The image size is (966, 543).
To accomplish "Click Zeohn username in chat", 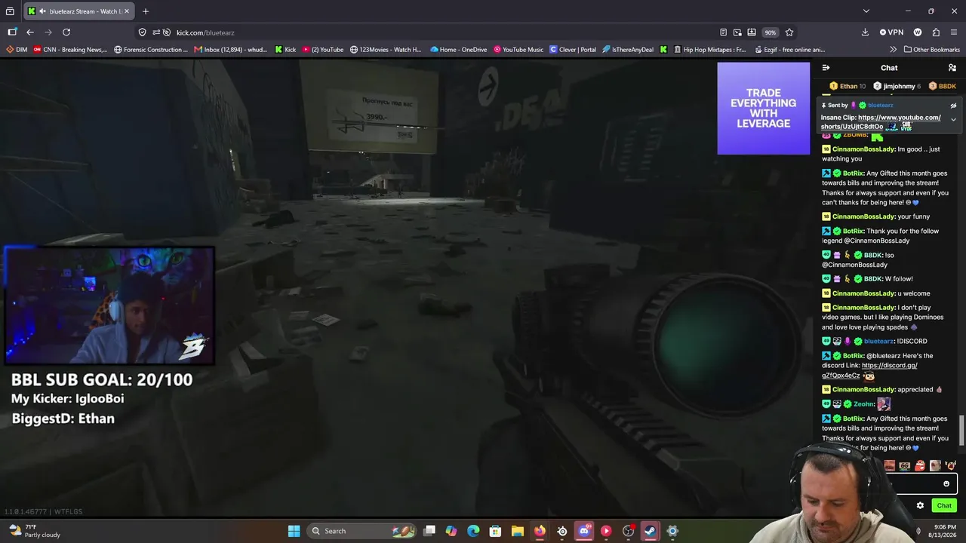I will [863, 404].
